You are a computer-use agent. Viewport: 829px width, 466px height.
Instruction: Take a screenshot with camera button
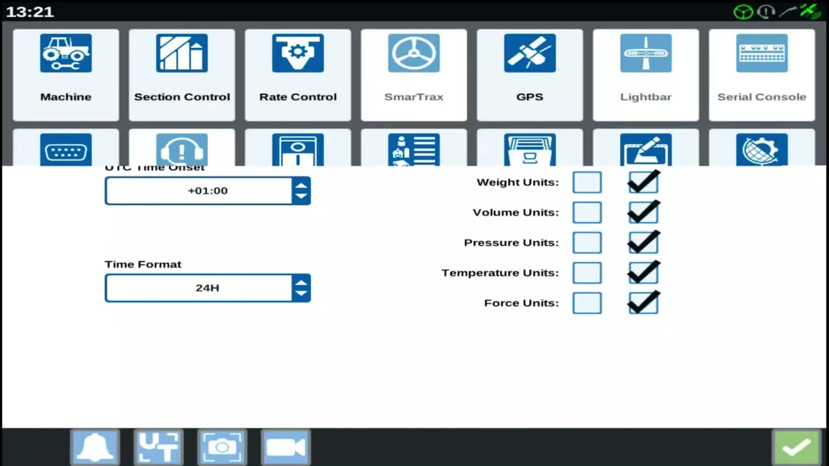pos(222,447)
